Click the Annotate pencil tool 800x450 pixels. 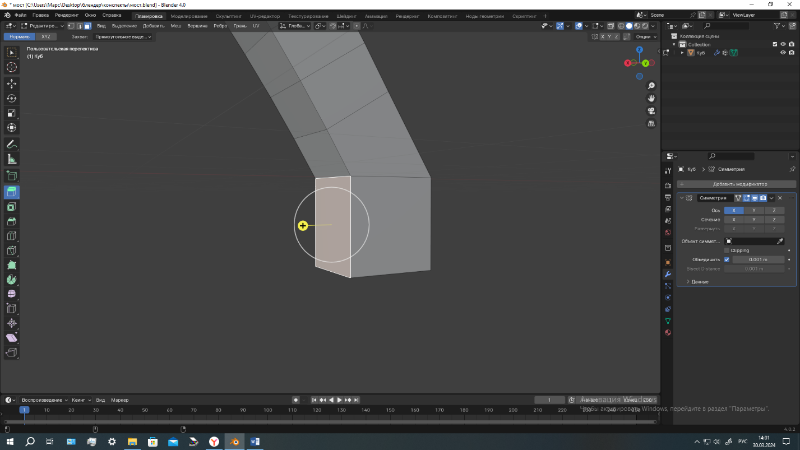click(11, 145)
